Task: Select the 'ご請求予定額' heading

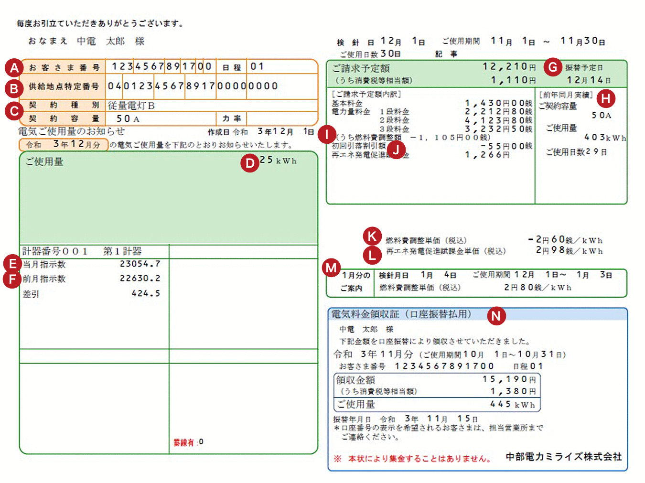Action: pyautogui.click(x=361, y=68)
